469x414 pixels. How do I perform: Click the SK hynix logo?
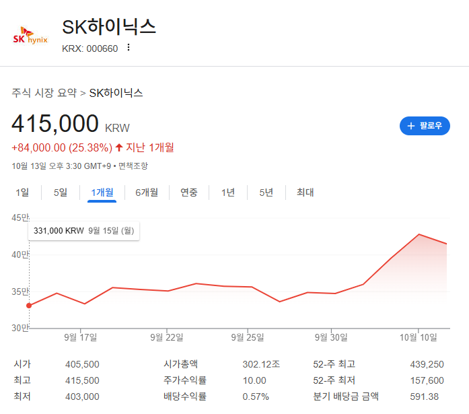[x=30, y=35]
